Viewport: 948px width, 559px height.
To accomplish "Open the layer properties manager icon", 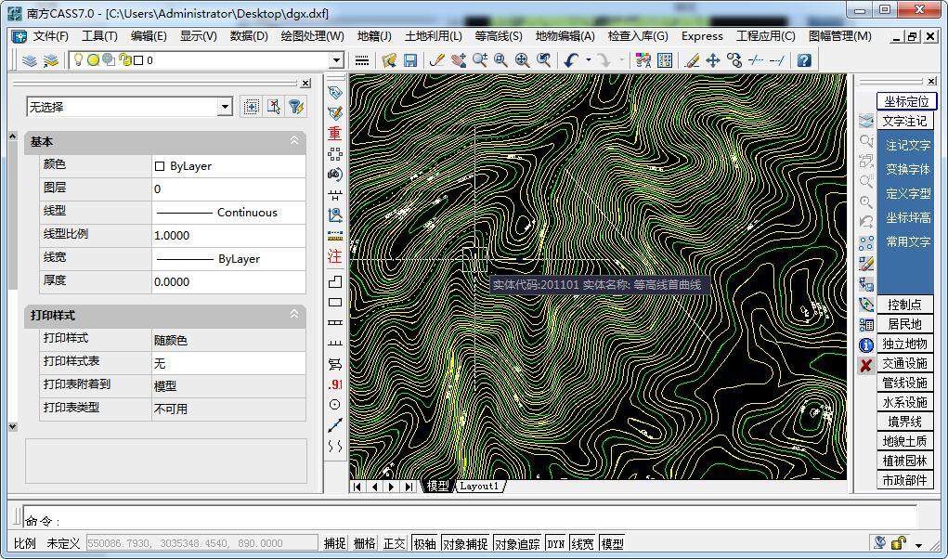I will (x=29, y=60).
